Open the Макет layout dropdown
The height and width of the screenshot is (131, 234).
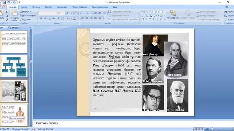tap(25, 12)
